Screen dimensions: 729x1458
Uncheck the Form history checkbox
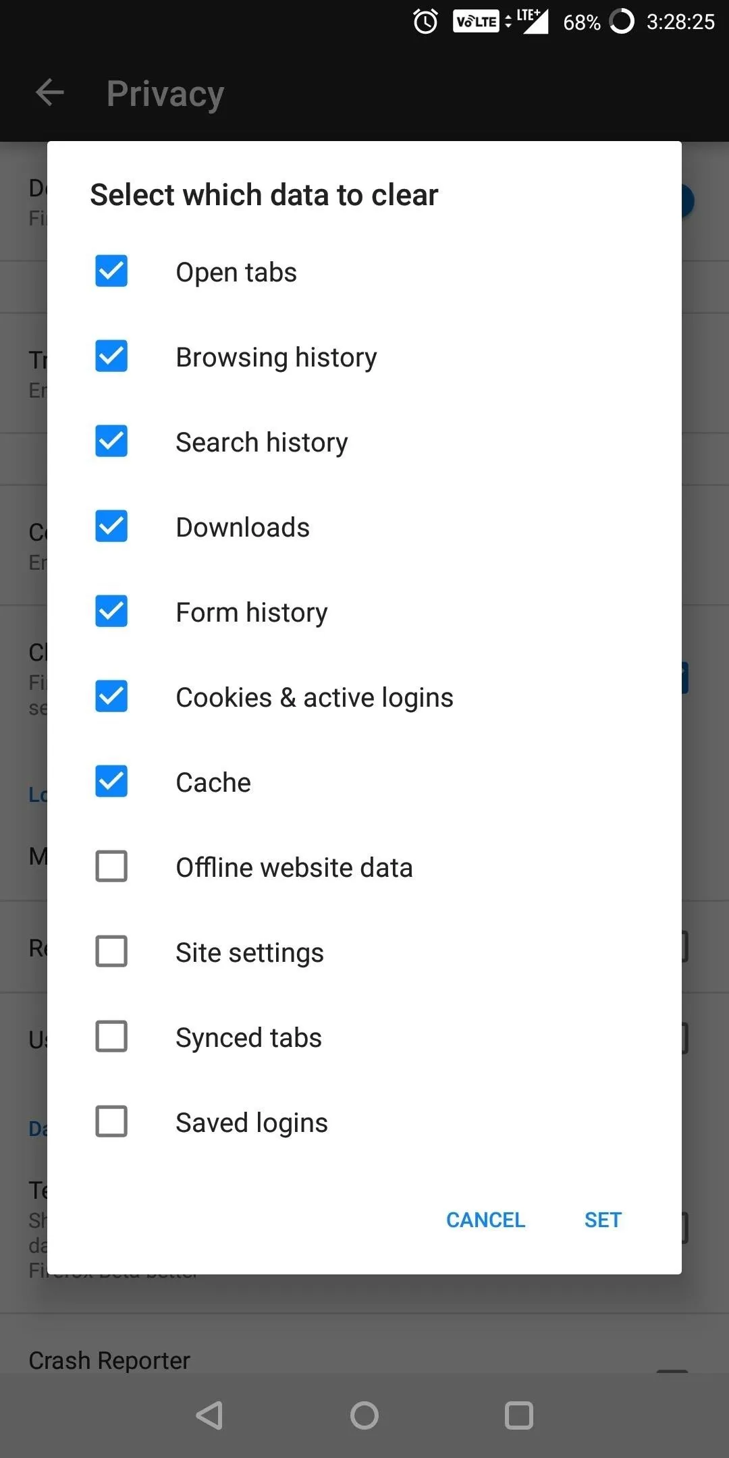coord(111,612)
